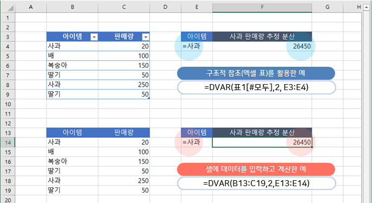Click cell B7 containing 딸기
The height and width of the screenshot is (203, 372).
(72, 75)
